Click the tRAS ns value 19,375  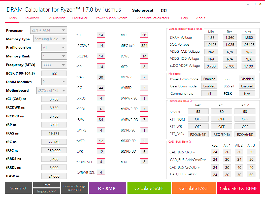tap(54, 134)
